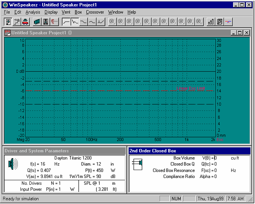The image size is (255, 204).
Task: Open the File menu
Action: tap(7, 12)
